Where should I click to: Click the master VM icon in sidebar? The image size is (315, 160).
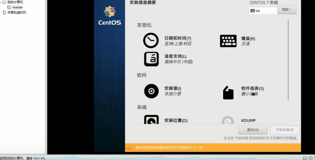[9, 7]
